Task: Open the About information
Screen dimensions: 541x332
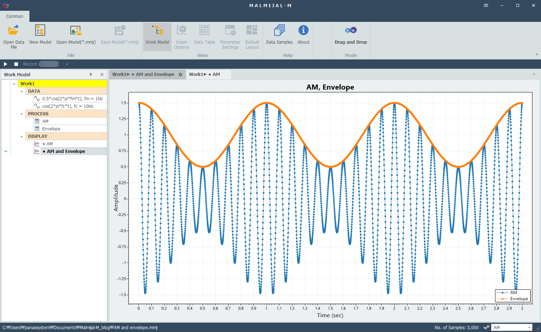Action: (x=303, y=35)
